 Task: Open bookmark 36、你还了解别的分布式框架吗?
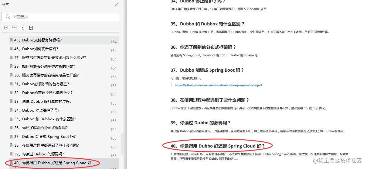pyautogui.click(x=41, y=128)
